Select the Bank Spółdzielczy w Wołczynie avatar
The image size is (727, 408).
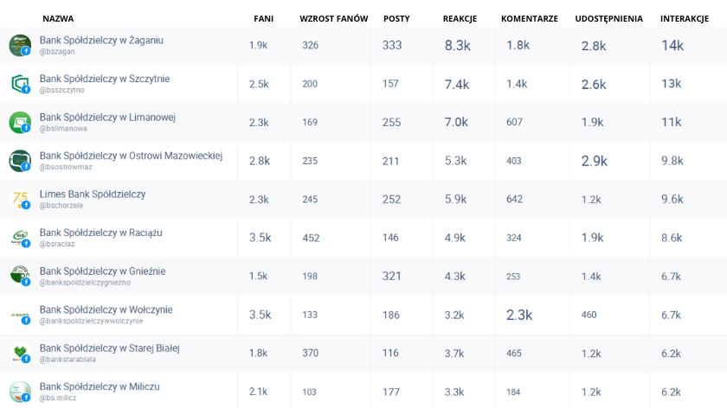click(x=20, y=315)
